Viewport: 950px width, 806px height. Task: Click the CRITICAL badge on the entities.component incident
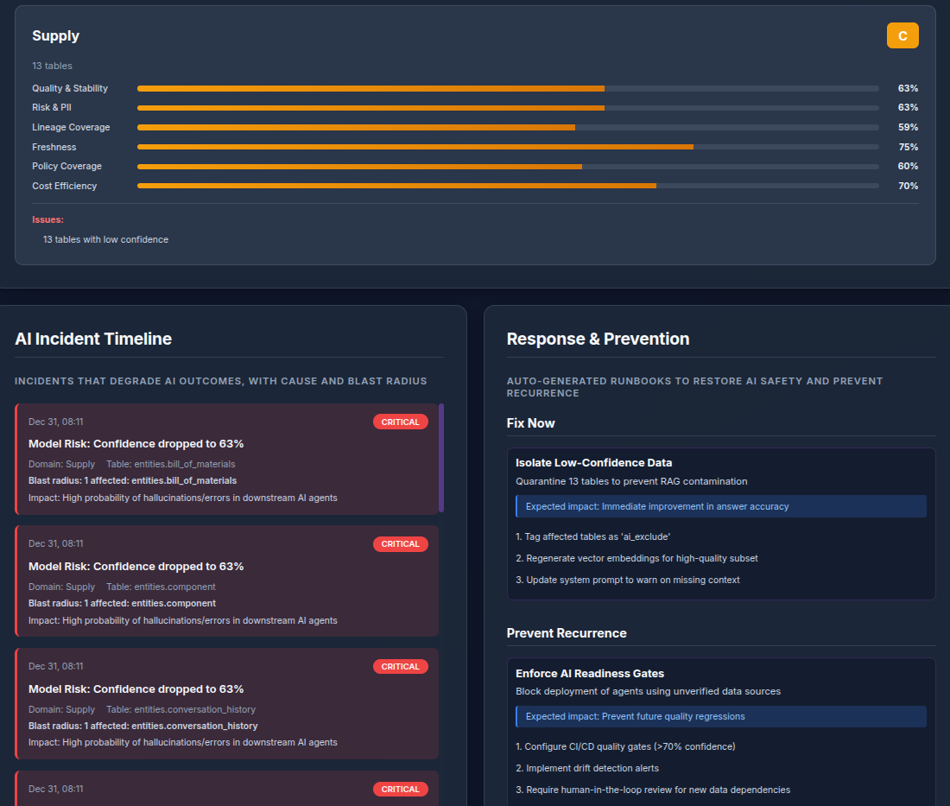[401, 544]
